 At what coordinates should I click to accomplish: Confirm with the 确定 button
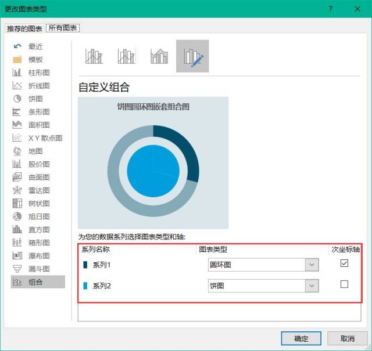click(301, 338)
